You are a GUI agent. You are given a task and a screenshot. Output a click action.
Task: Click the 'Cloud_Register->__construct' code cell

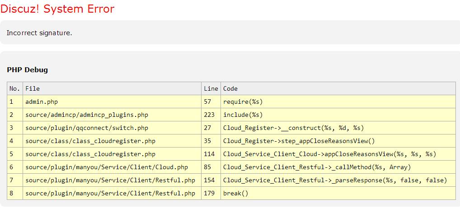338,128
